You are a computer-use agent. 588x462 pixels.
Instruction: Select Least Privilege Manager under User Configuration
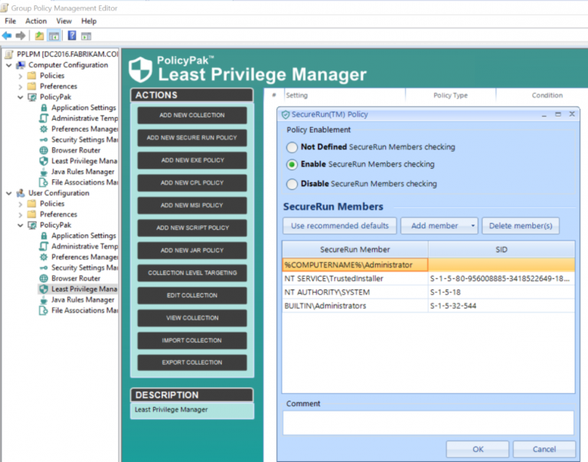(84, 289)
